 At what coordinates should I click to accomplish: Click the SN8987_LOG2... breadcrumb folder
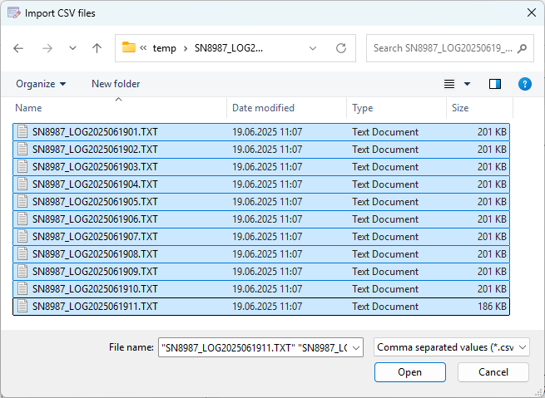coord(229,48)
